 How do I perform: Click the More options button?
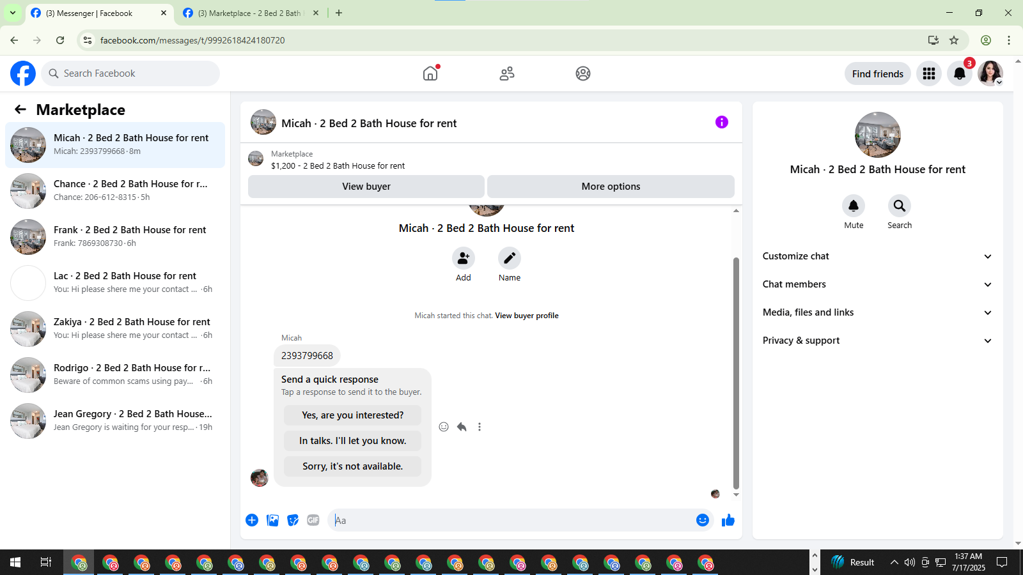point(611,187)
